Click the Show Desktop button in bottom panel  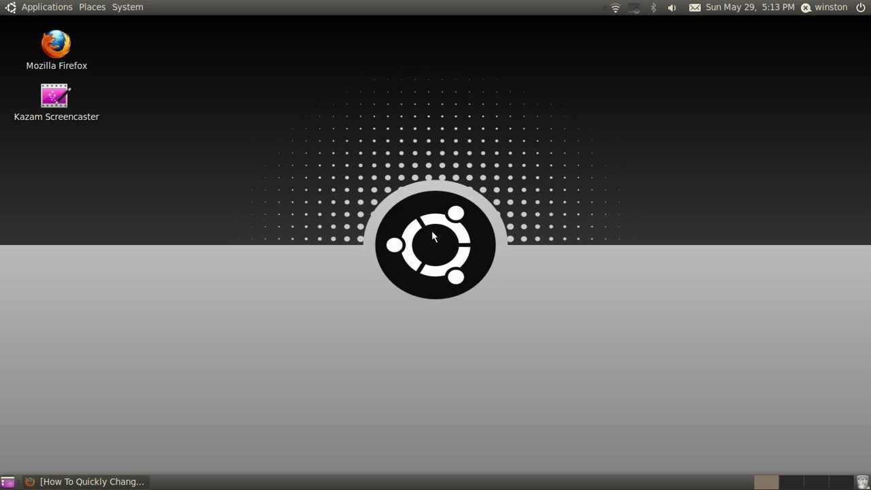7,482
